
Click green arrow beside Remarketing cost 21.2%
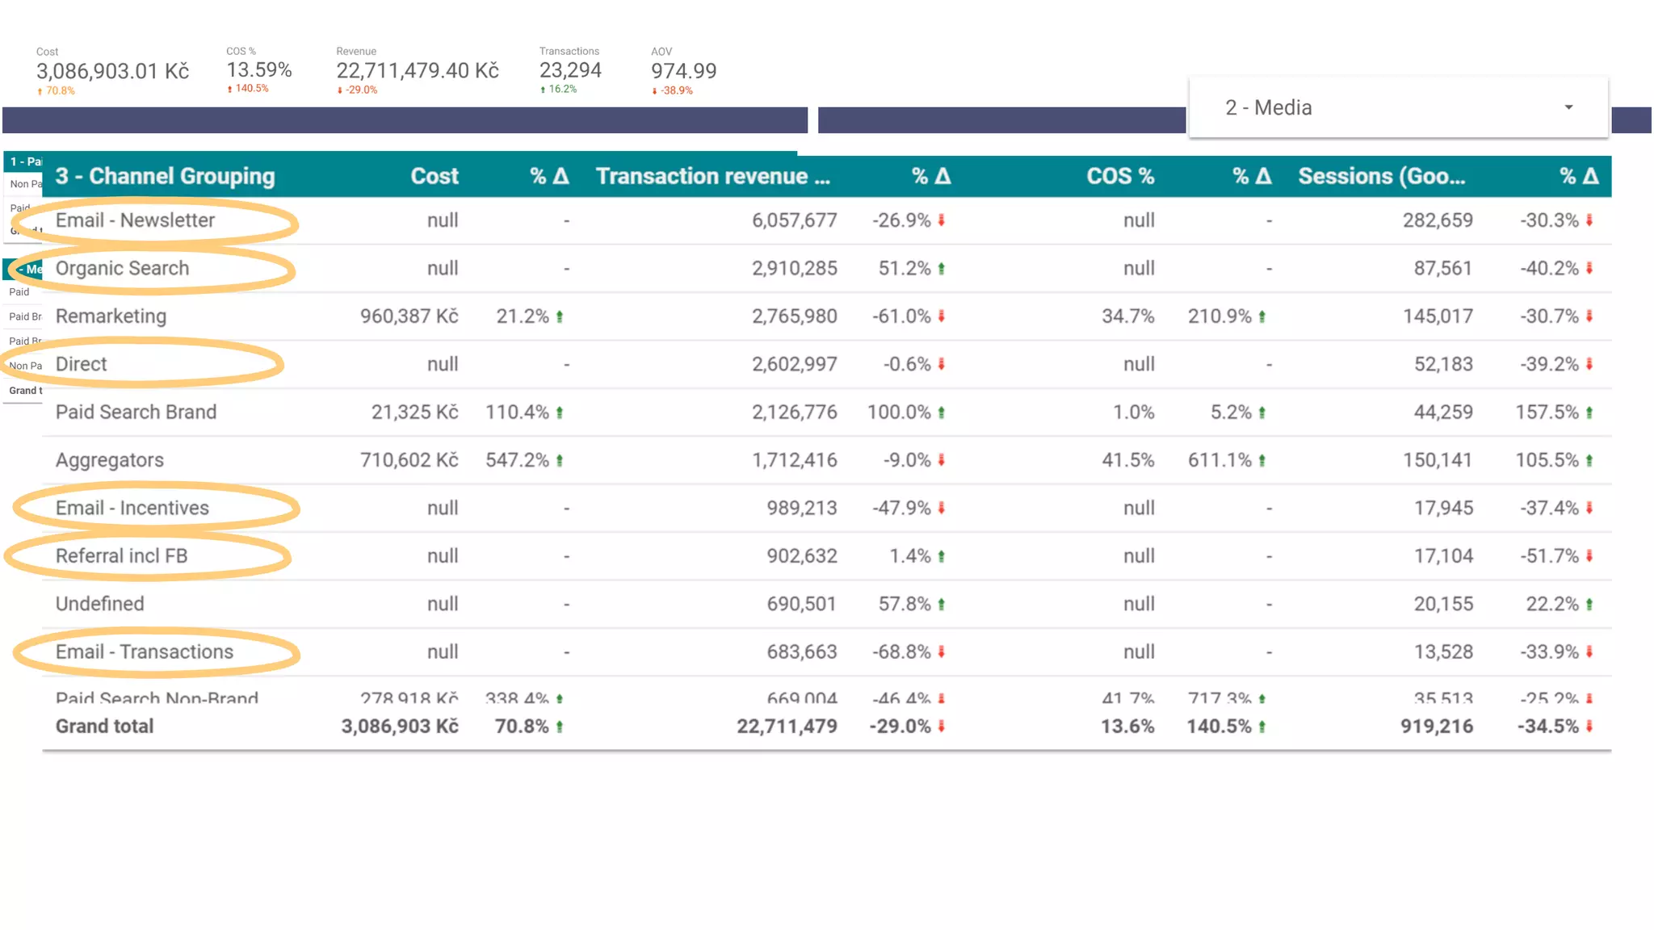click(x=560, y=316)
